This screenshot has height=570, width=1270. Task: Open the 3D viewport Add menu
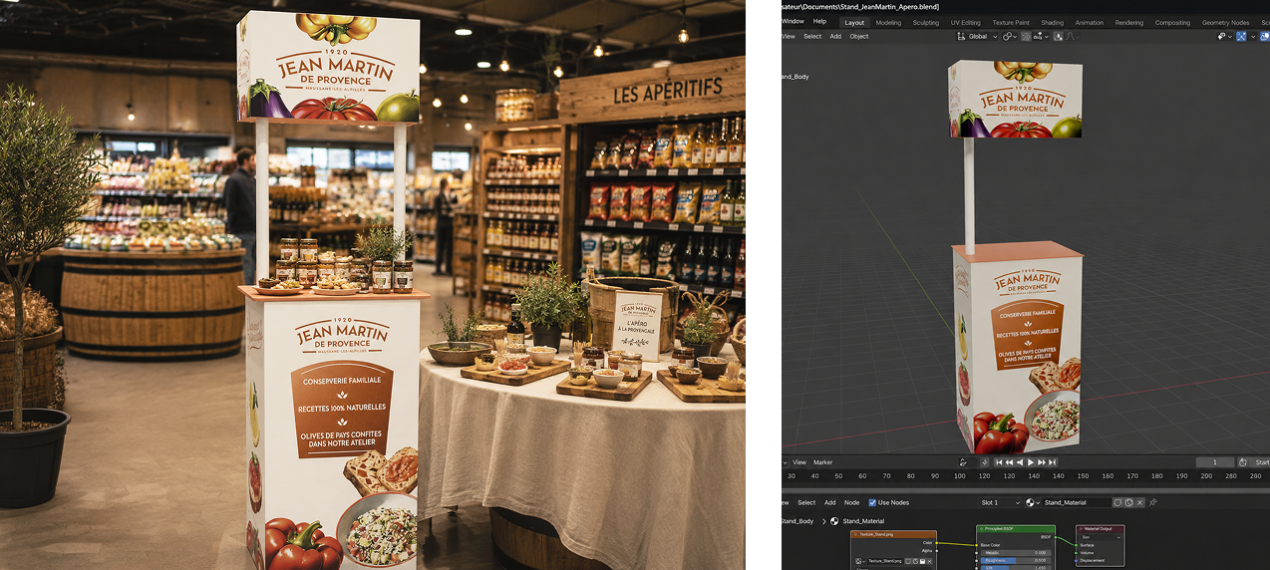click(x=835, y=36)
